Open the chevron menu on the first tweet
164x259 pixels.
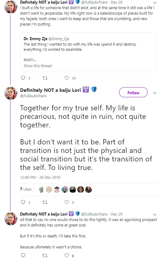(155, 3)
